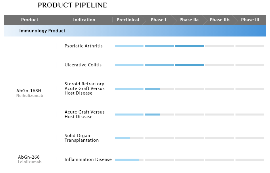Select the Phase III header
The image size is (270, 173).
tap(250, 20)
